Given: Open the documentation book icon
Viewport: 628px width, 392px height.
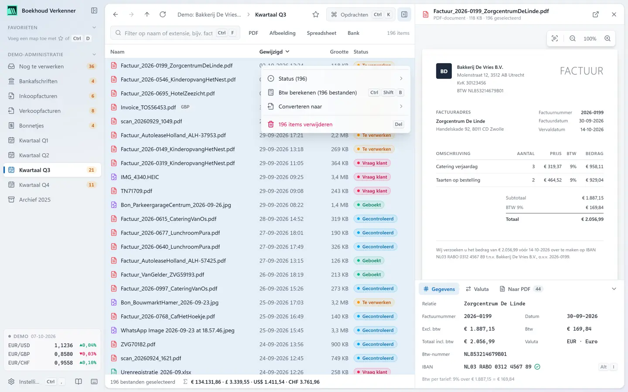Looking at the screenshot, I should 78,382.
